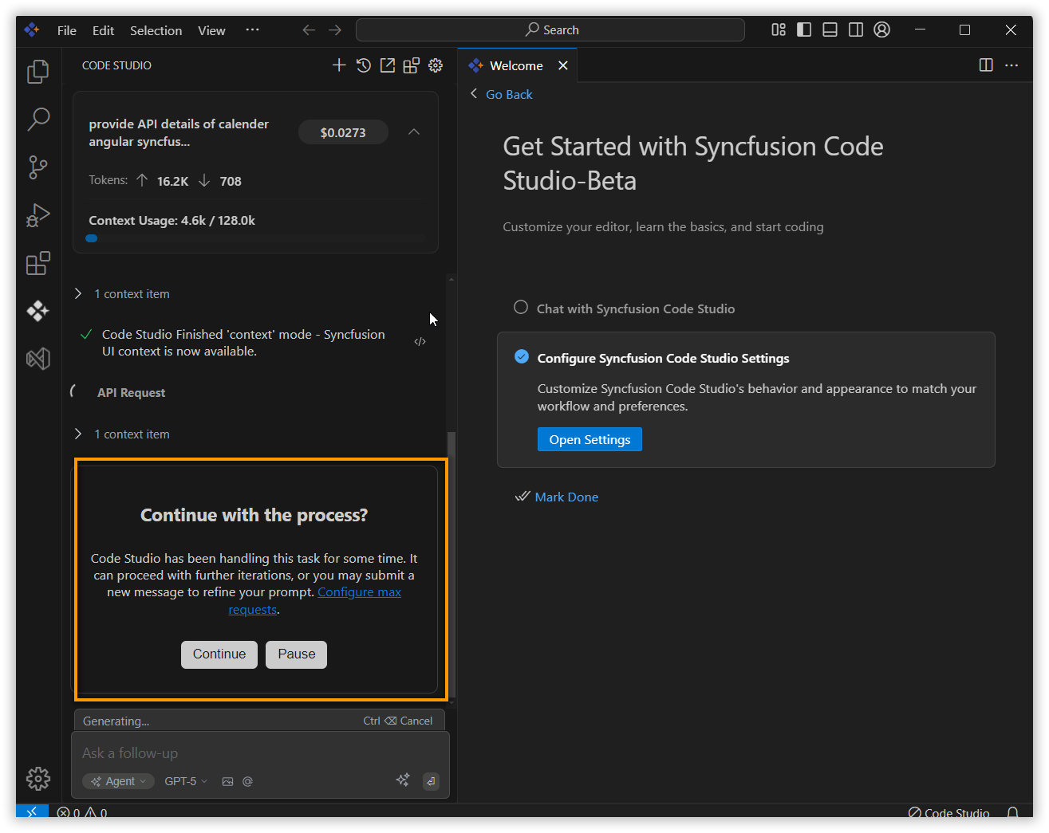Close the Welcome tab
The width and height of the screenshot is (1049, 833).
[x=563, y=65]
